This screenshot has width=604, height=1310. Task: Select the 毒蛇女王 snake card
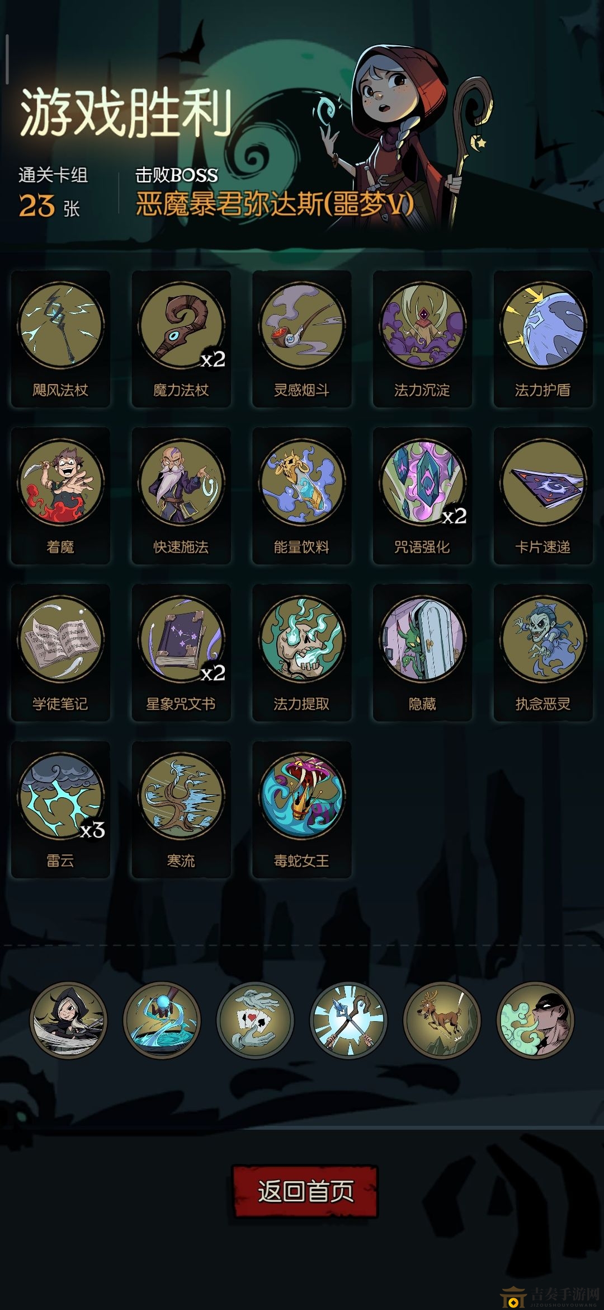click(x=302, y=809)
